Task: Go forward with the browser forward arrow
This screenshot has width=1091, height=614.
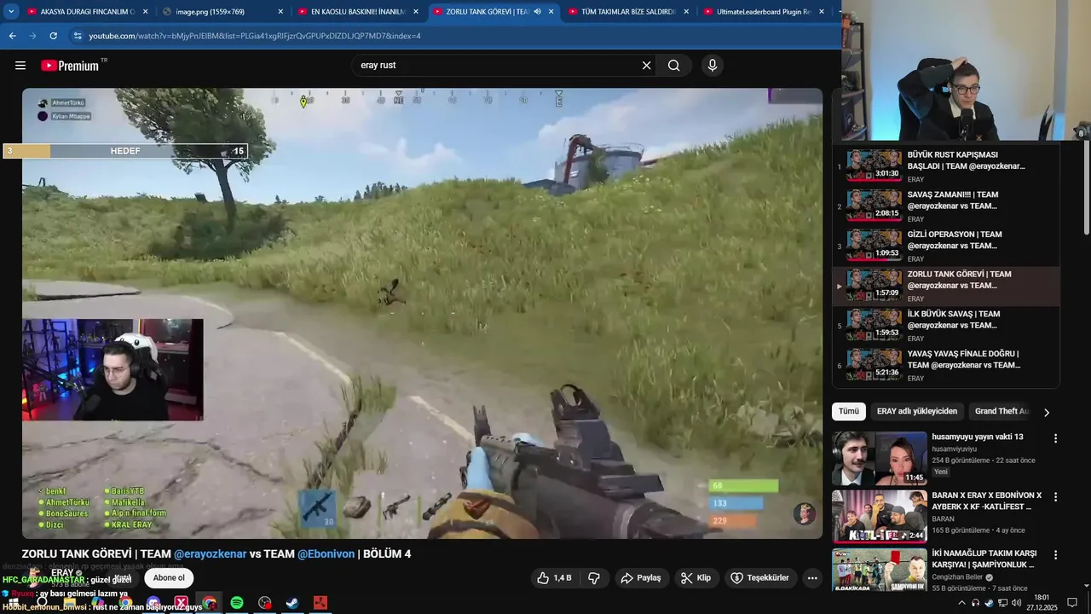Action: (x=32, y=36)
